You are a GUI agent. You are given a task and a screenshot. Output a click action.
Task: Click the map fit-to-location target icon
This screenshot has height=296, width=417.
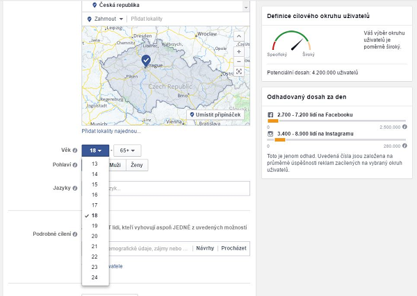click(x=239, y=71)
